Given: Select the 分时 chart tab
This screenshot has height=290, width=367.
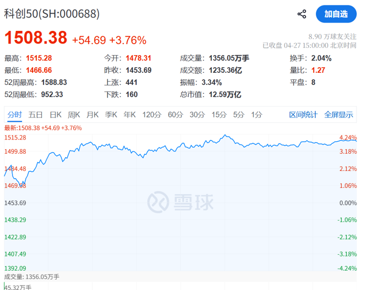Looking at the screenshot, I should [x=15, y=115].
